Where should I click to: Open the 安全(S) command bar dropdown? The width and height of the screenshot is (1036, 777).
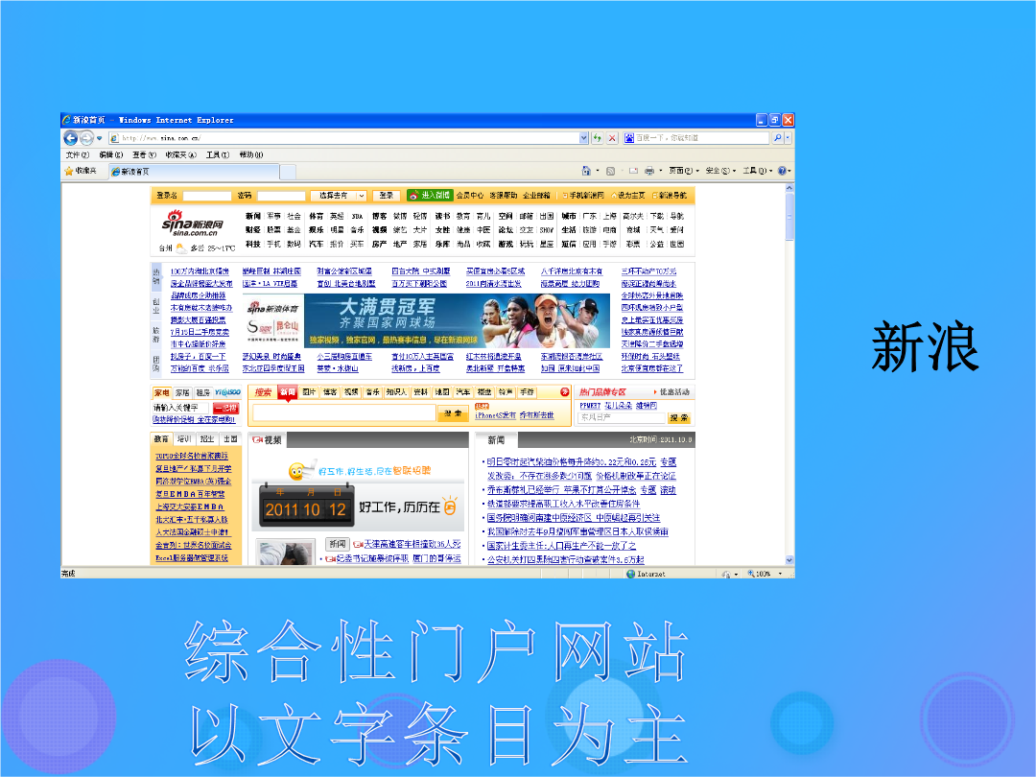[x=720, y=171]
